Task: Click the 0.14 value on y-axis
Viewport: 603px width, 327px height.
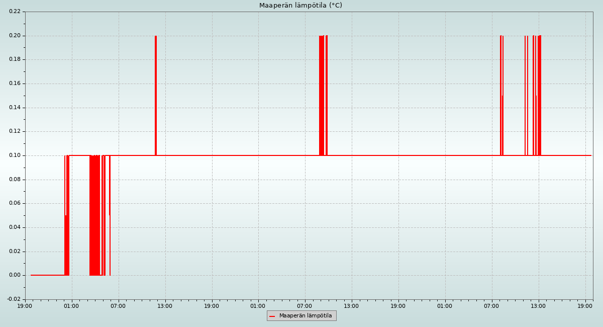Action: point(15,108)
